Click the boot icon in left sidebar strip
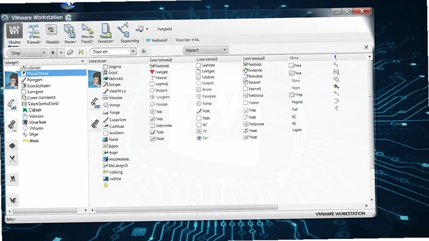 click(x=11, y=104)
